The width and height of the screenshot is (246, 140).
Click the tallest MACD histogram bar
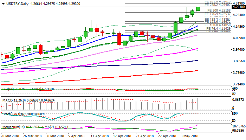pyautogui.click(x=198, y=104)
